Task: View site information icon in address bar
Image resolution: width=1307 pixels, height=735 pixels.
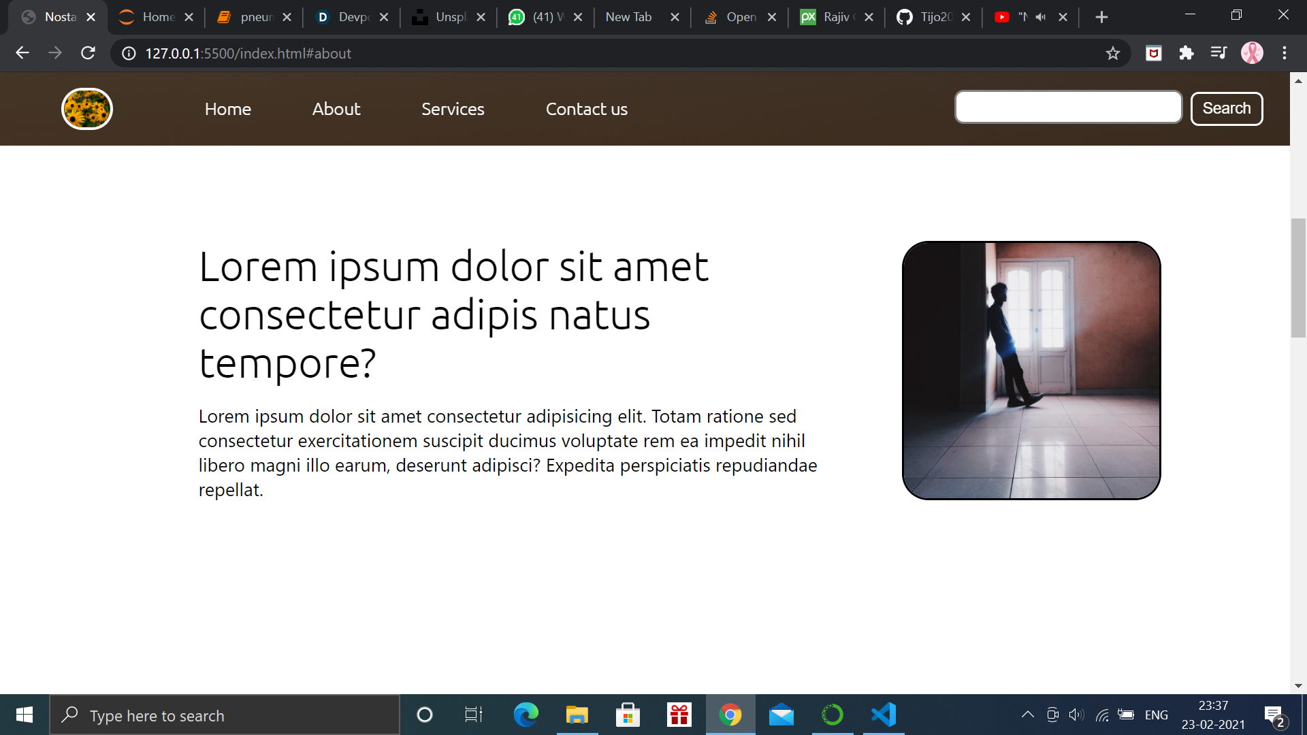Action: (129, 53)
